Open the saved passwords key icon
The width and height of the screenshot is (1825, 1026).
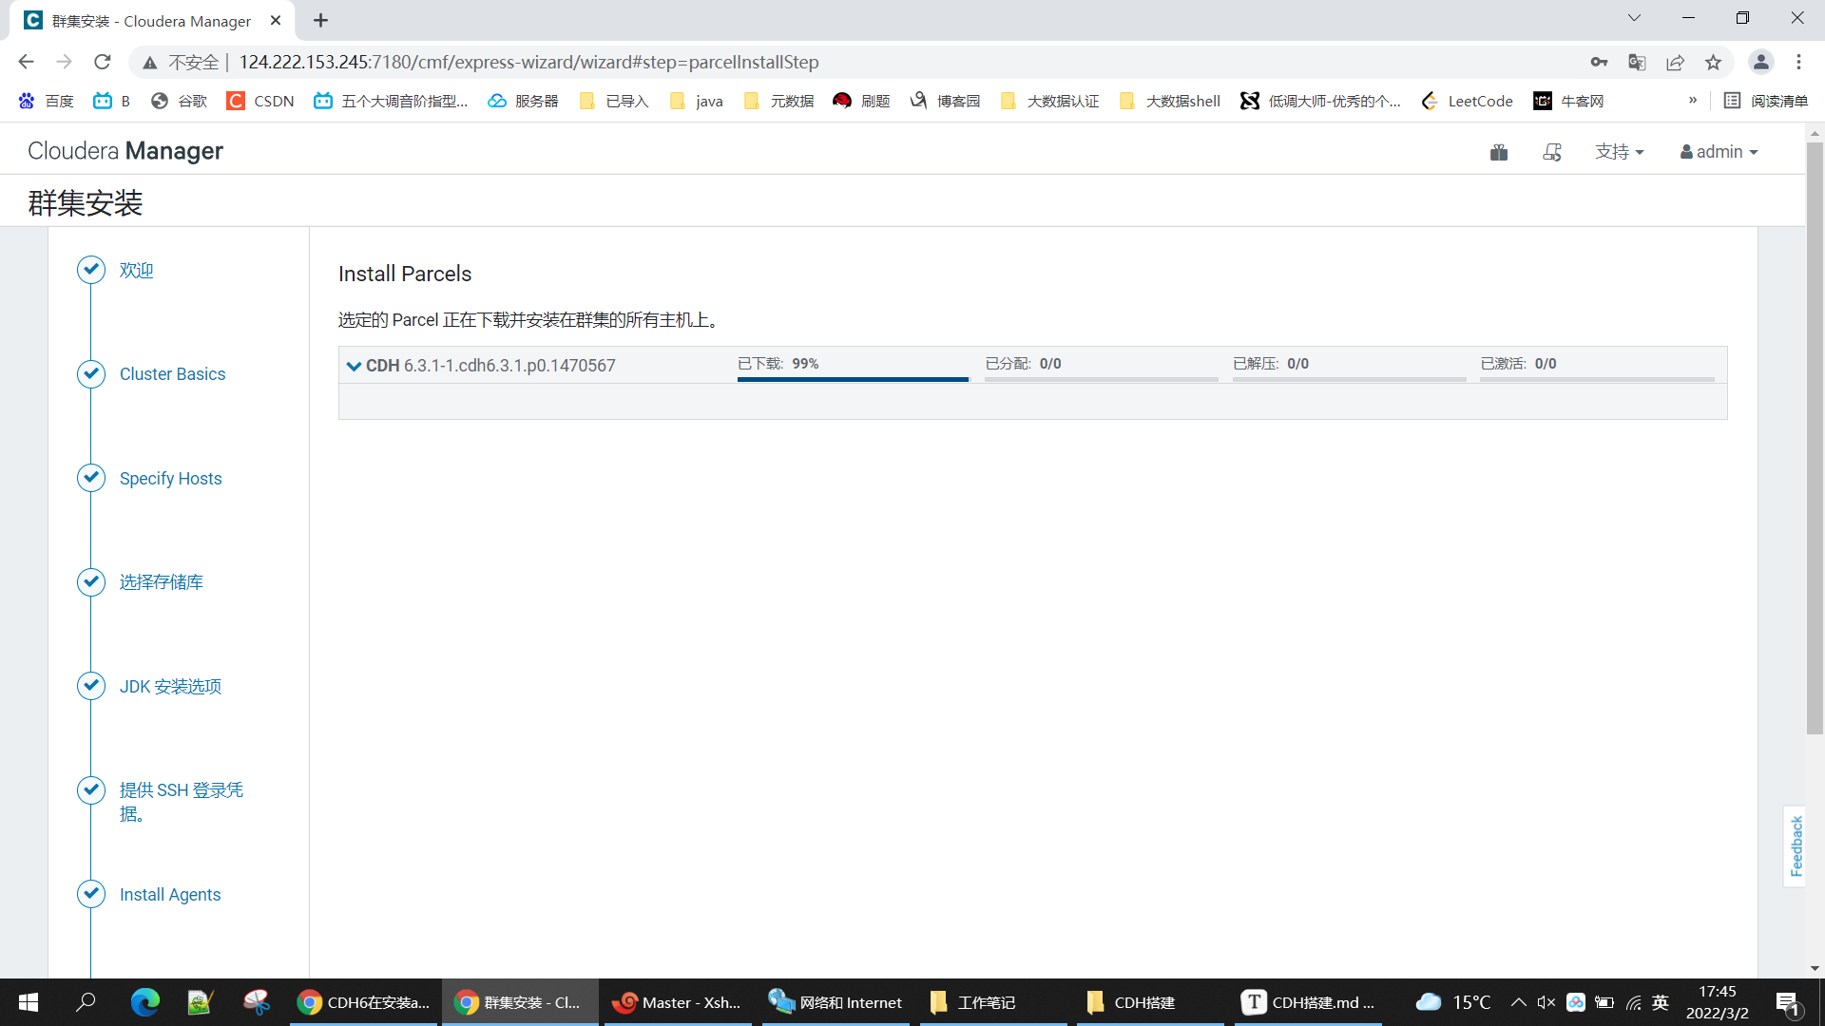(x=1599, y=63)
